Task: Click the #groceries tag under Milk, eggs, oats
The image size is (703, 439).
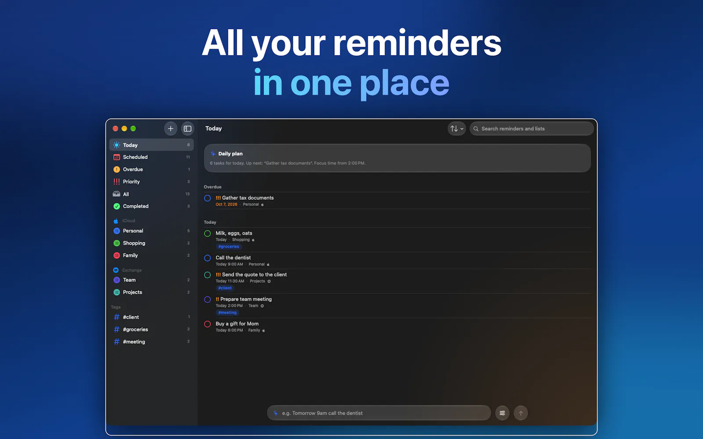Action: 228,247
